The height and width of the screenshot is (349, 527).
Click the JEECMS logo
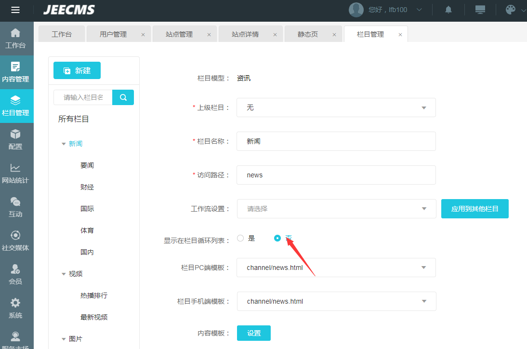point(69,10)
